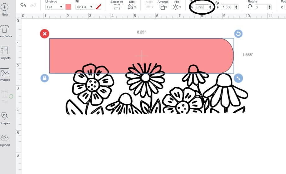Click the Select All icon

point(117,7)
